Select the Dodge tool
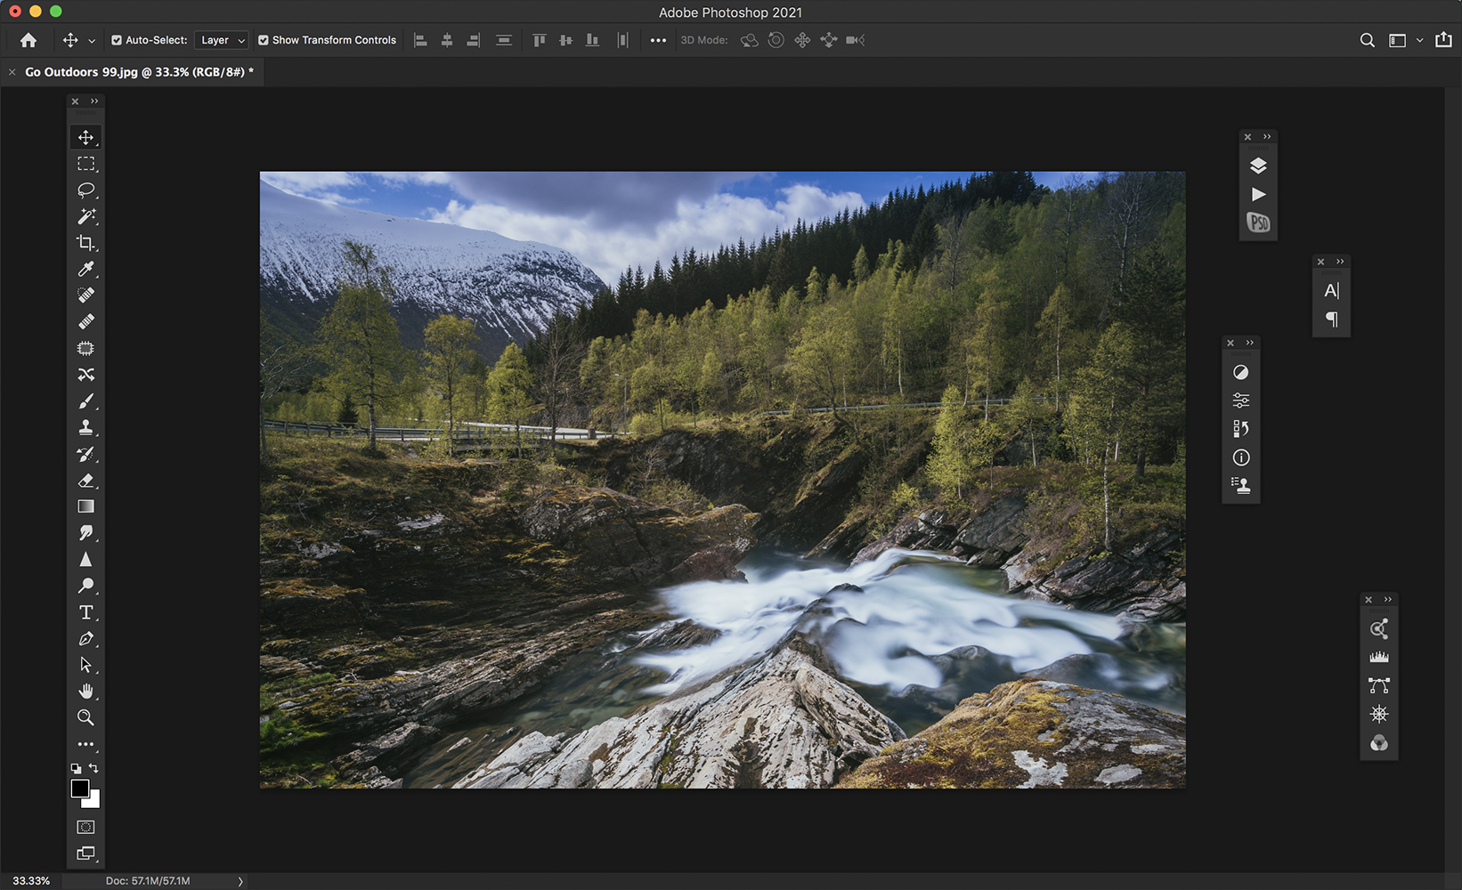 (x=85, y=586)
